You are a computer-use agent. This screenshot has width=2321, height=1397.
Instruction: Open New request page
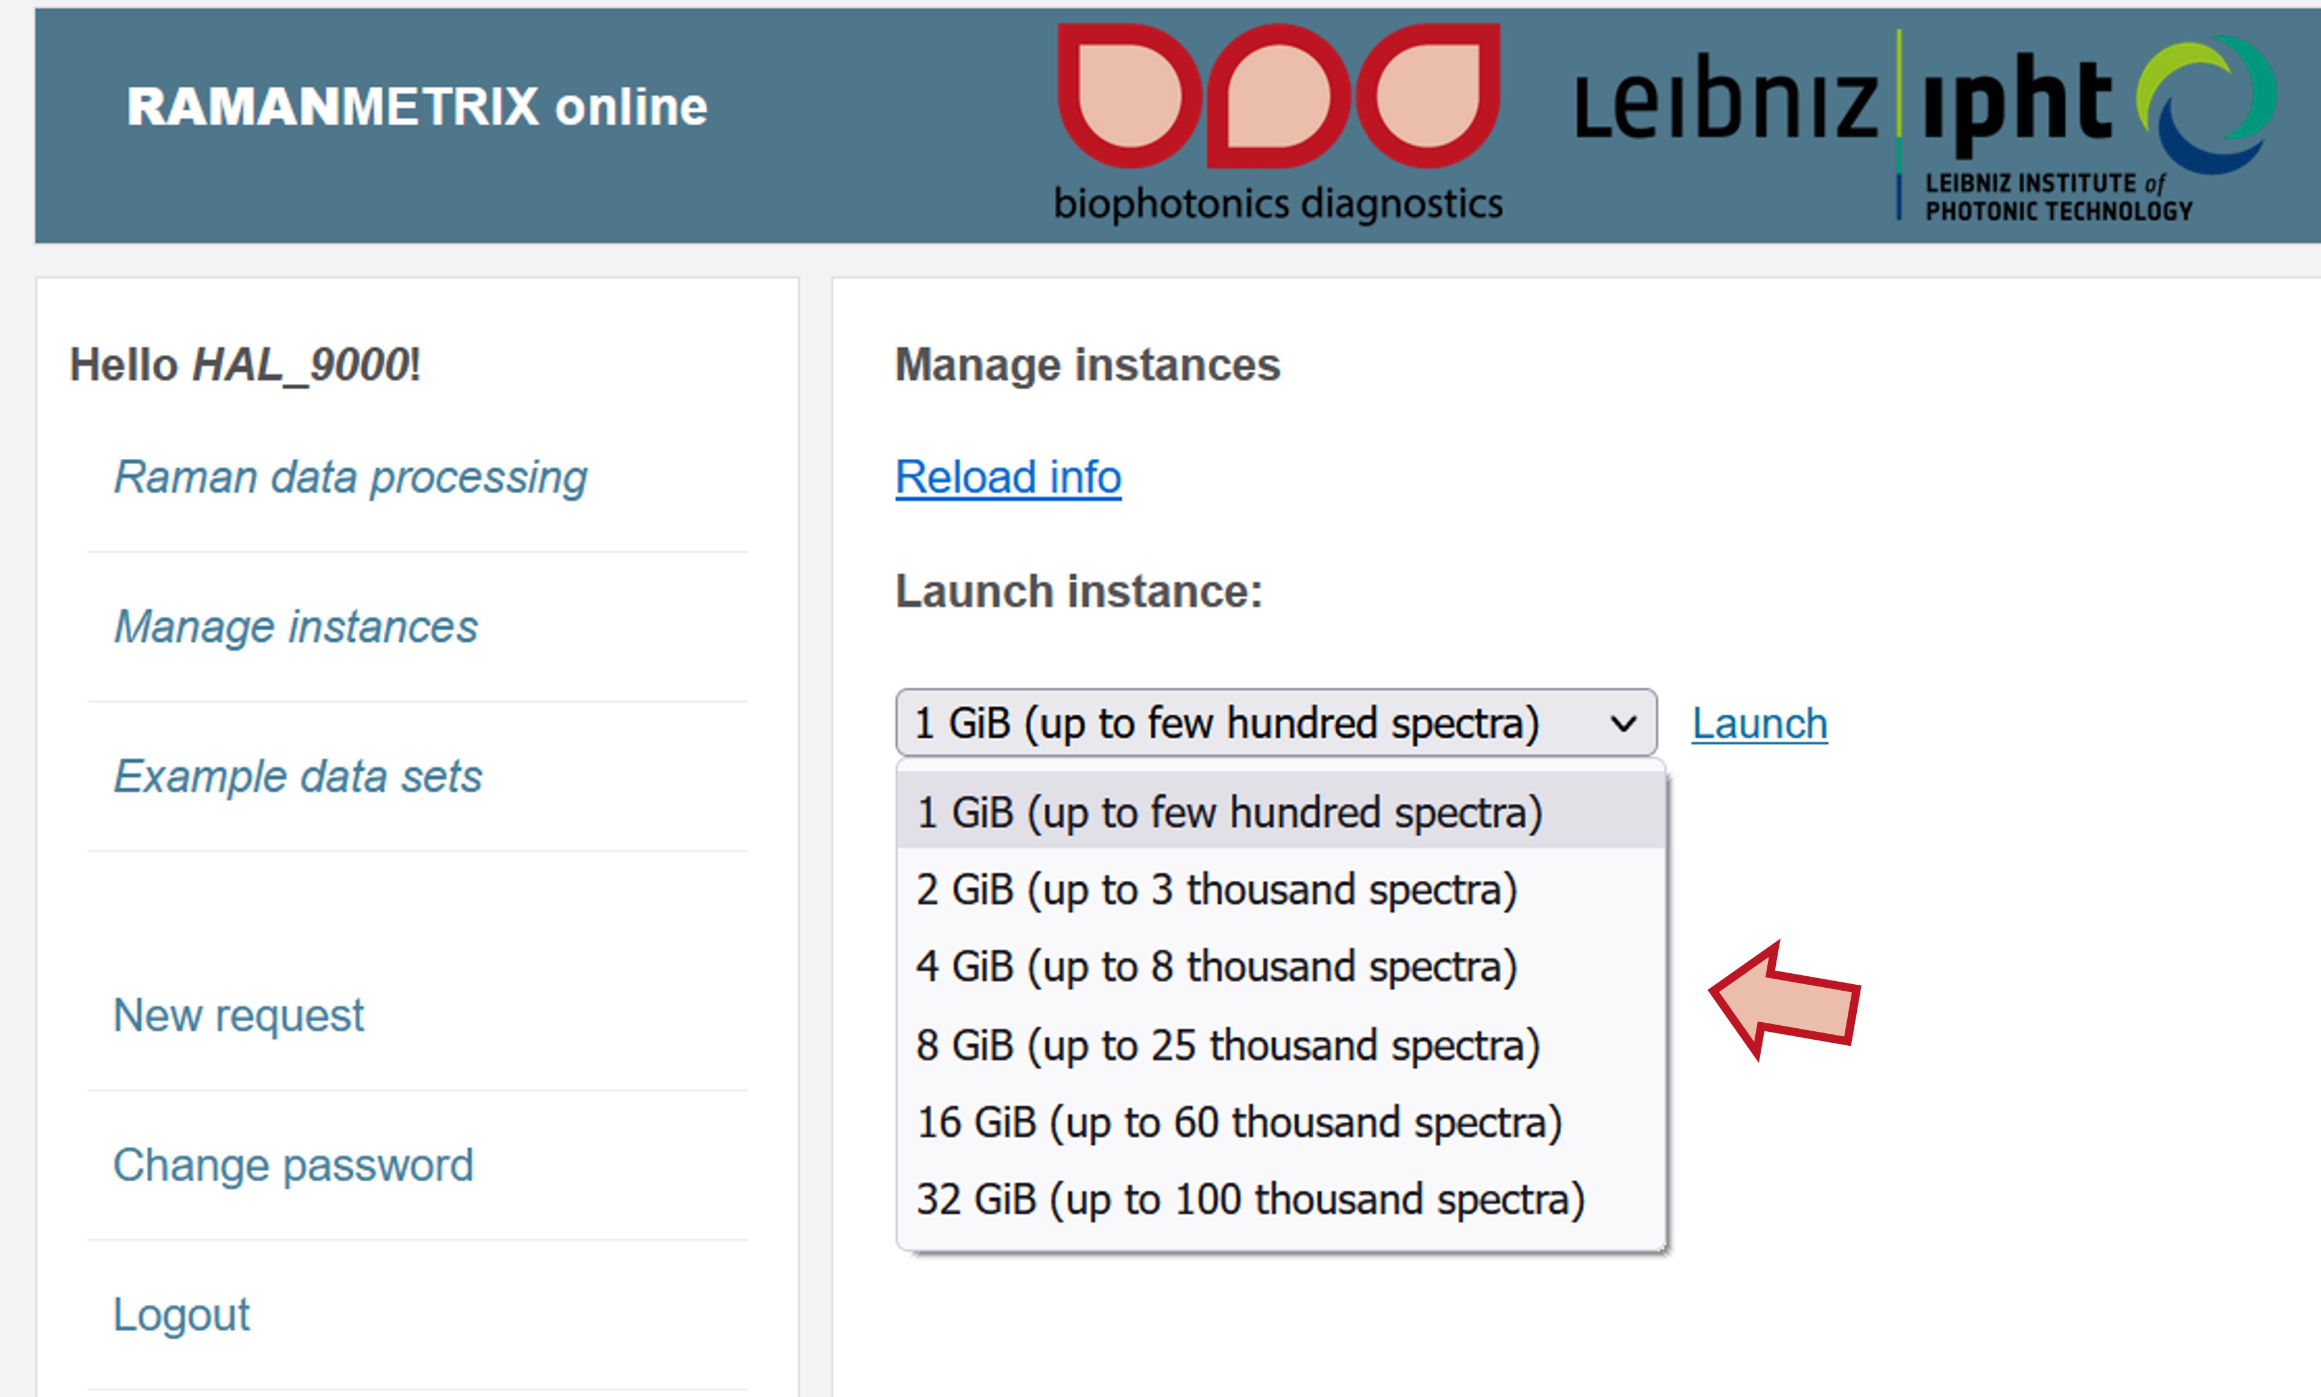pyautogui.click(x=238, y=1015)
